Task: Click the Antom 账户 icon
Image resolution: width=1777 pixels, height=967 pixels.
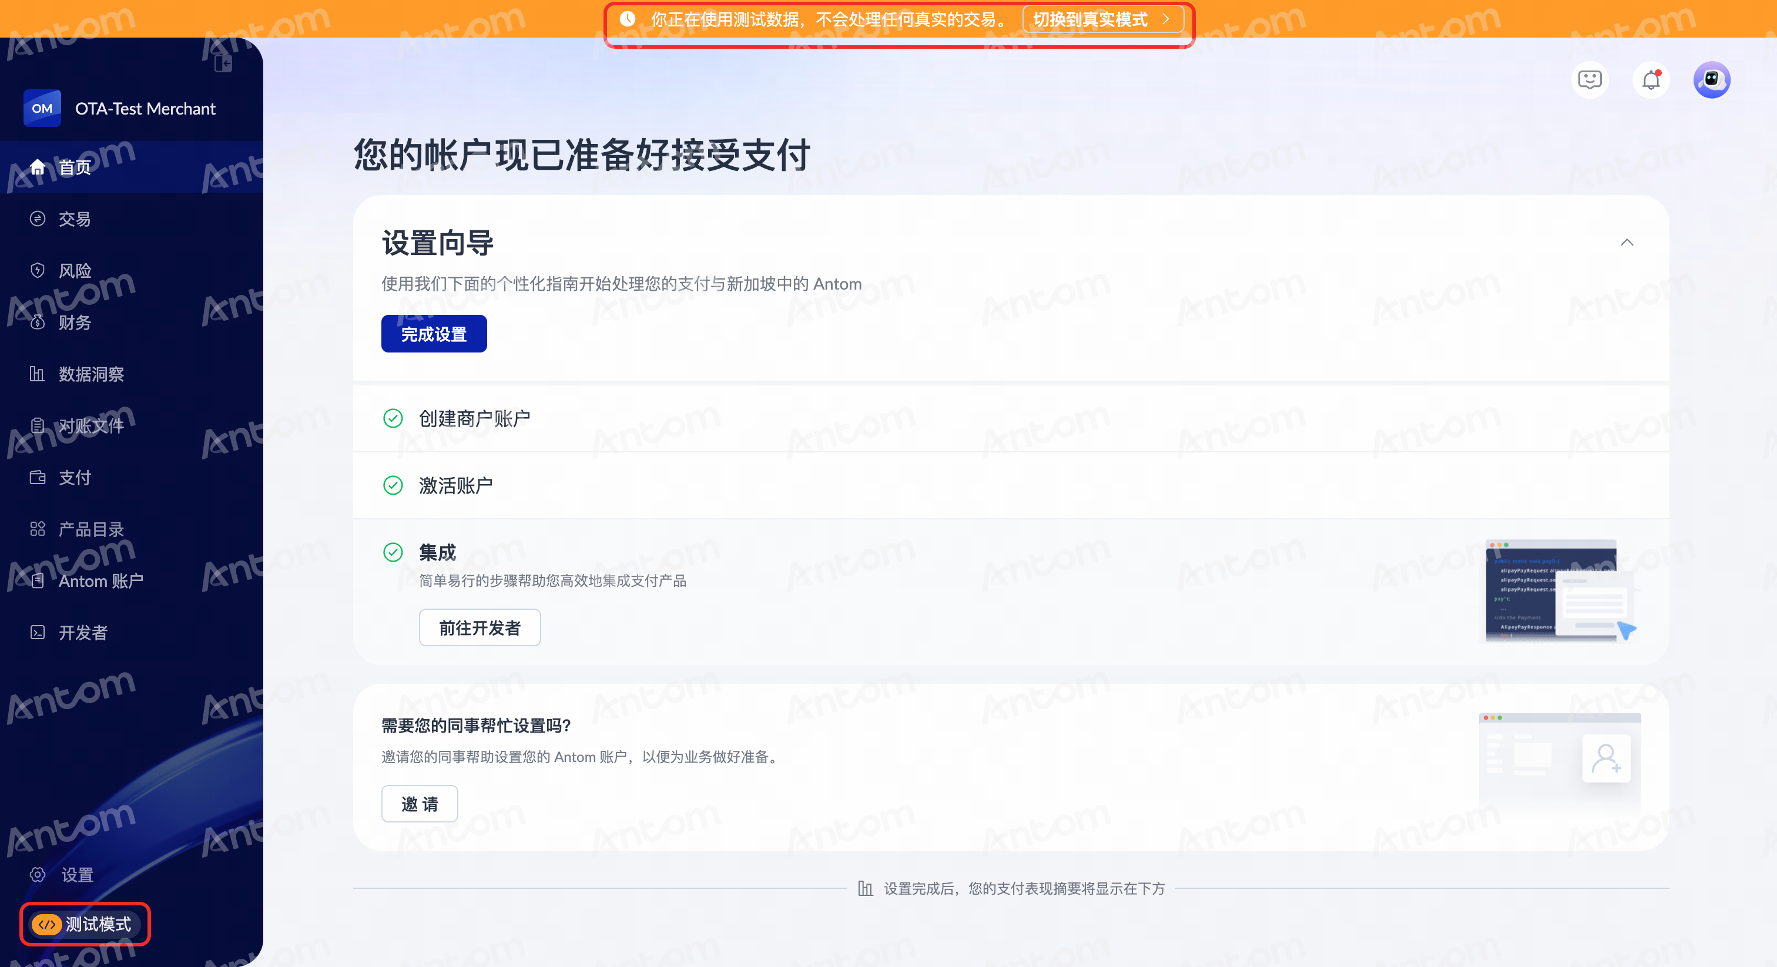Action: (38, 581)
